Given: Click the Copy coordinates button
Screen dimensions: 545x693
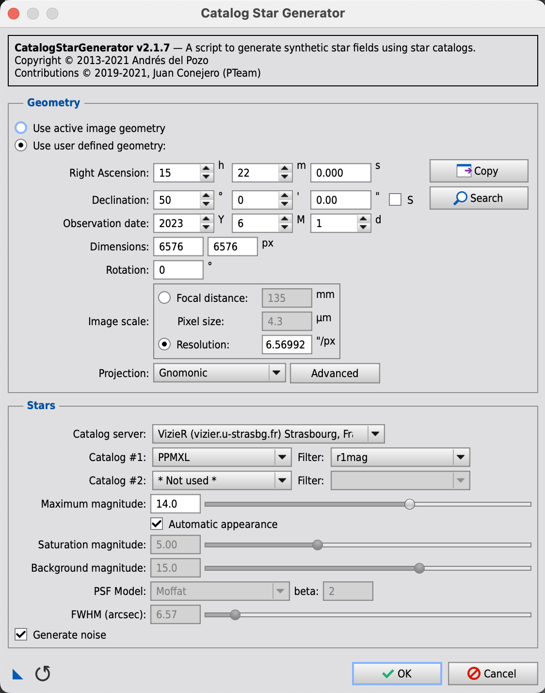Looking at the screenshot, I should 479,171.
